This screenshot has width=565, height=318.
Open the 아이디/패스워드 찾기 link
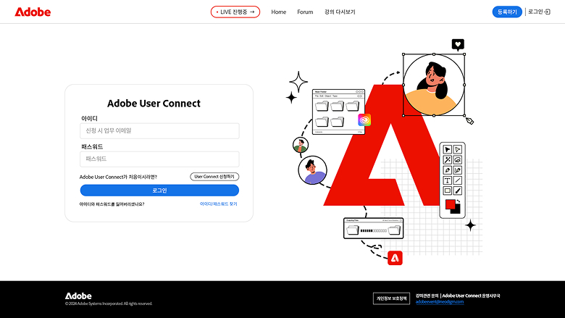coord(218,204)
